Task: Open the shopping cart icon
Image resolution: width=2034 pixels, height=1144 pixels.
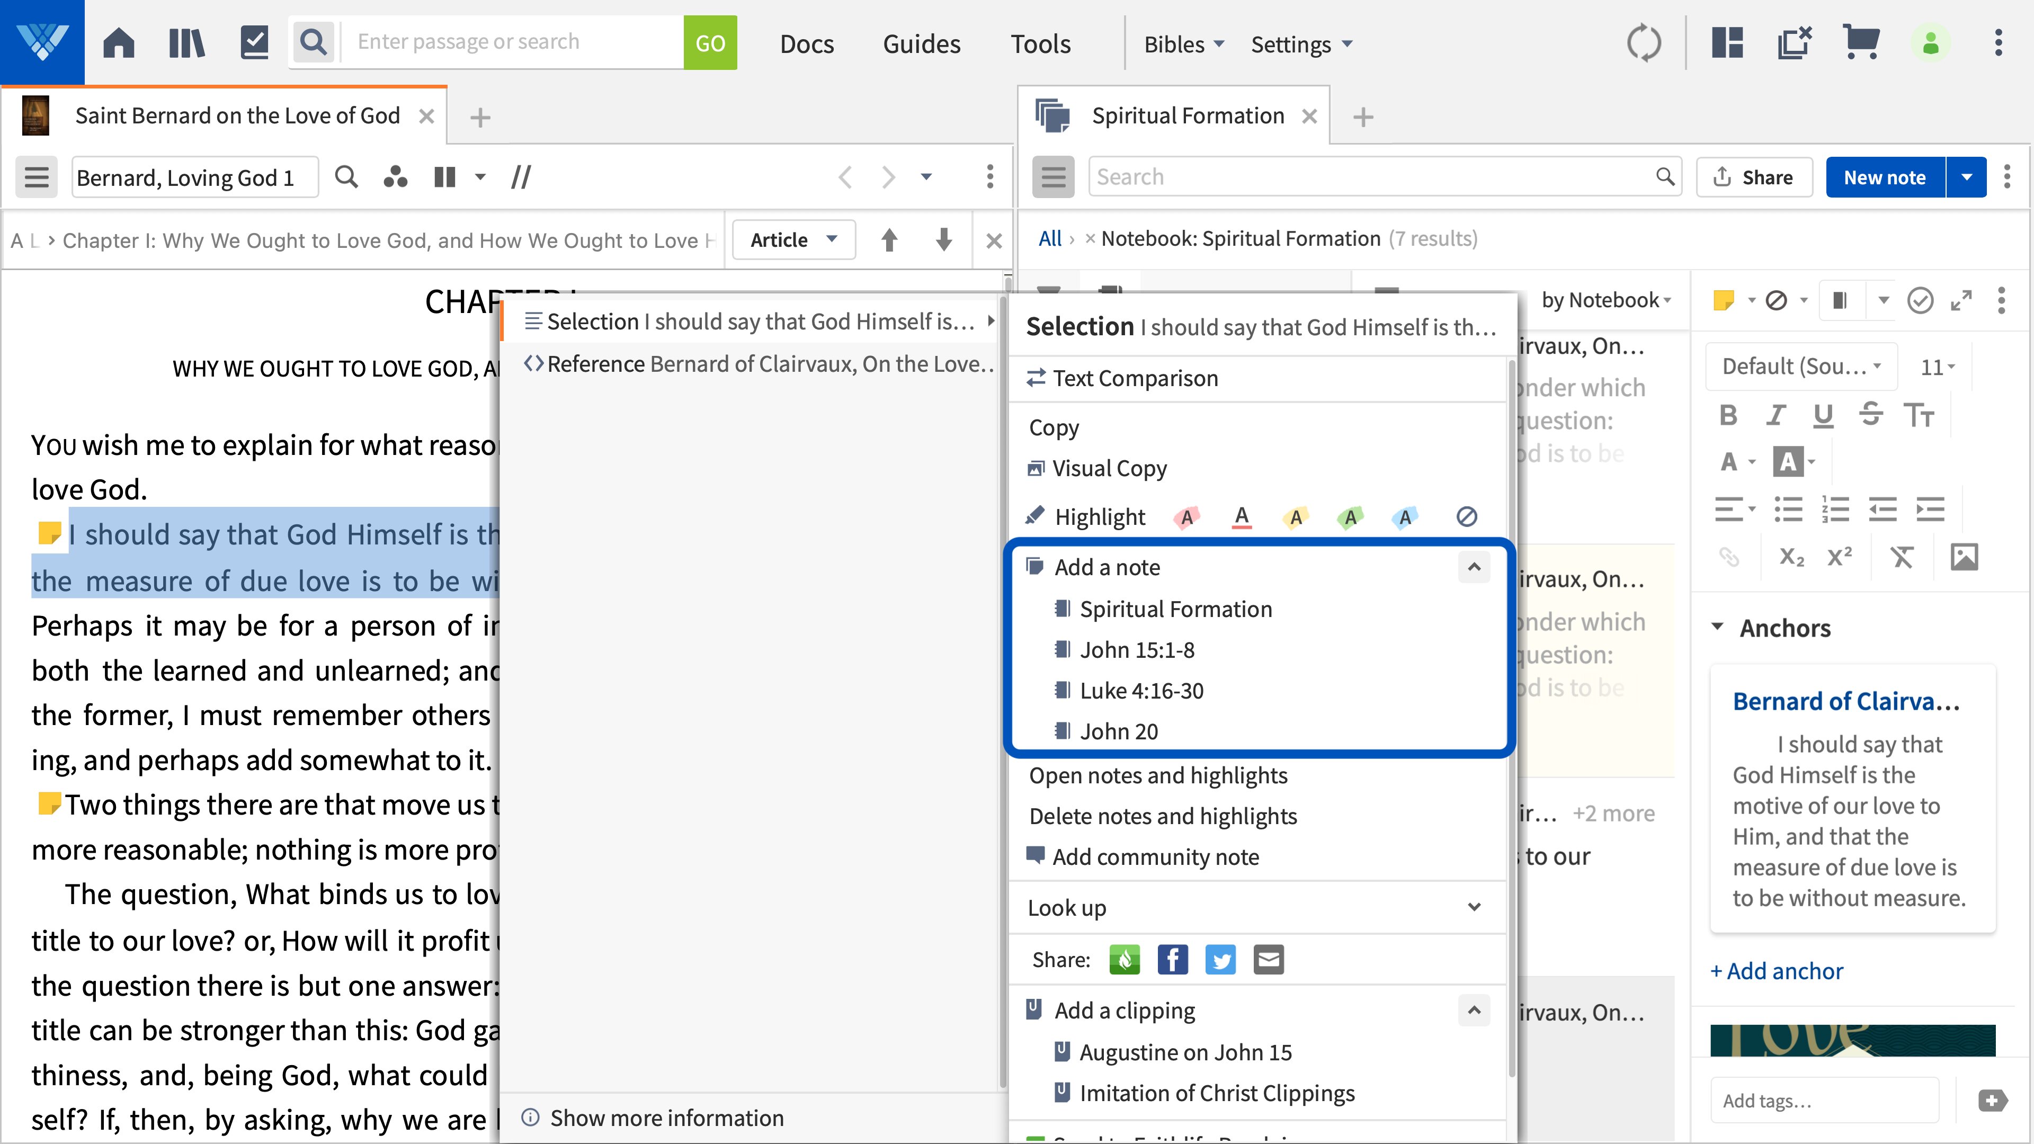Action: click(1860, 42)
